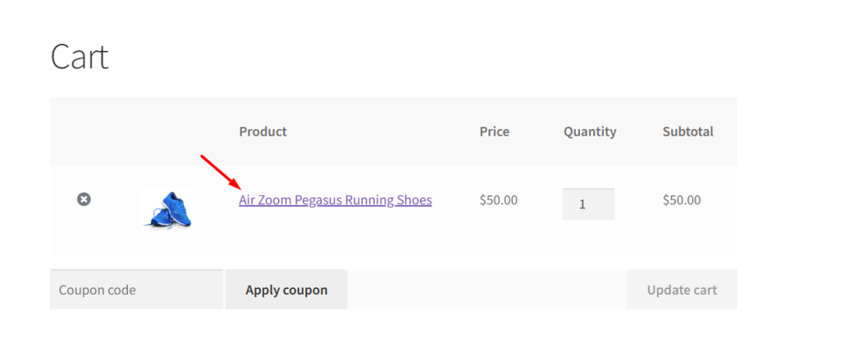845x344 pixels.
Task: Click the $50.00 value under Subtotal
Action: 682,200
